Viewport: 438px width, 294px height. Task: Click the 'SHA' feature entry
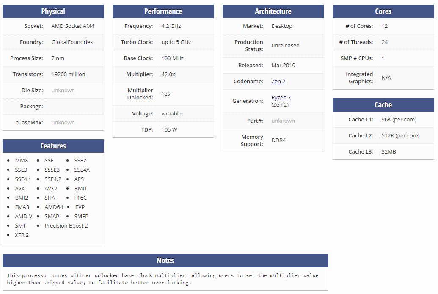tap(50, 198)
